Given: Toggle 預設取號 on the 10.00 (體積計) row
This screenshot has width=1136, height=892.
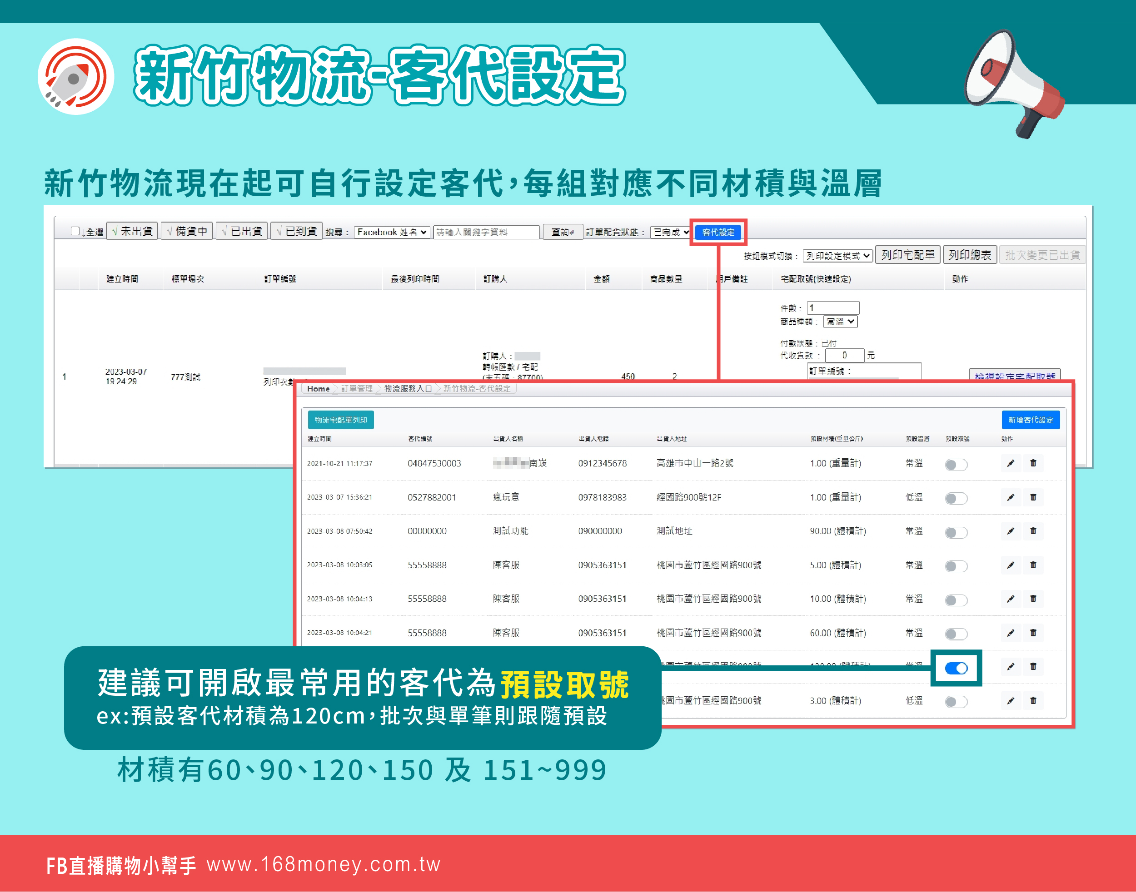Looking at the screenshot, I should [x=956, y=600].
